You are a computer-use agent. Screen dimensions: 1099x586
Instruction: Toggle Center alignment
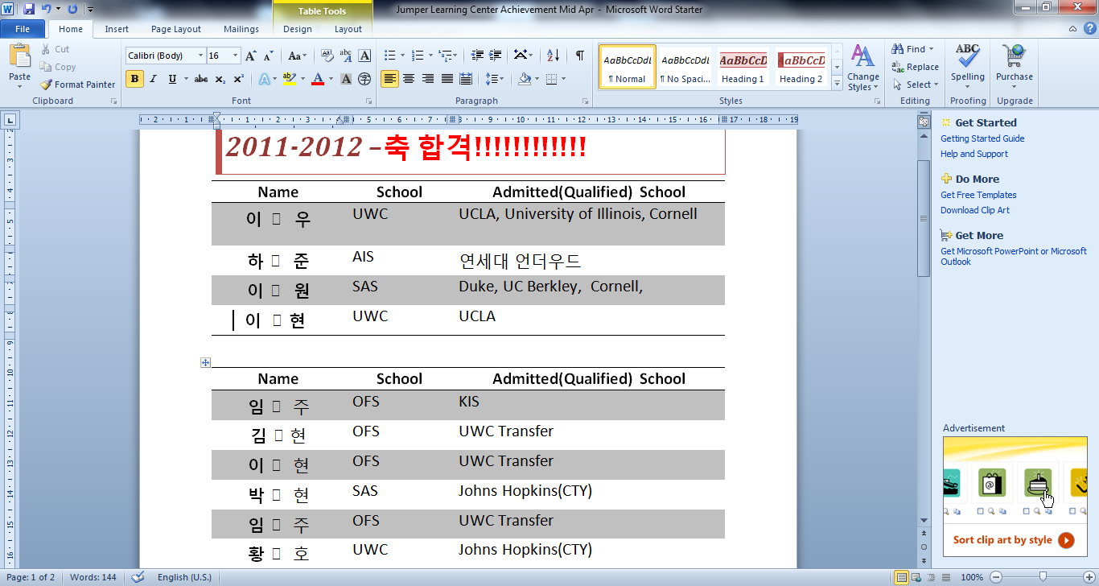click(x=409, y=79)
